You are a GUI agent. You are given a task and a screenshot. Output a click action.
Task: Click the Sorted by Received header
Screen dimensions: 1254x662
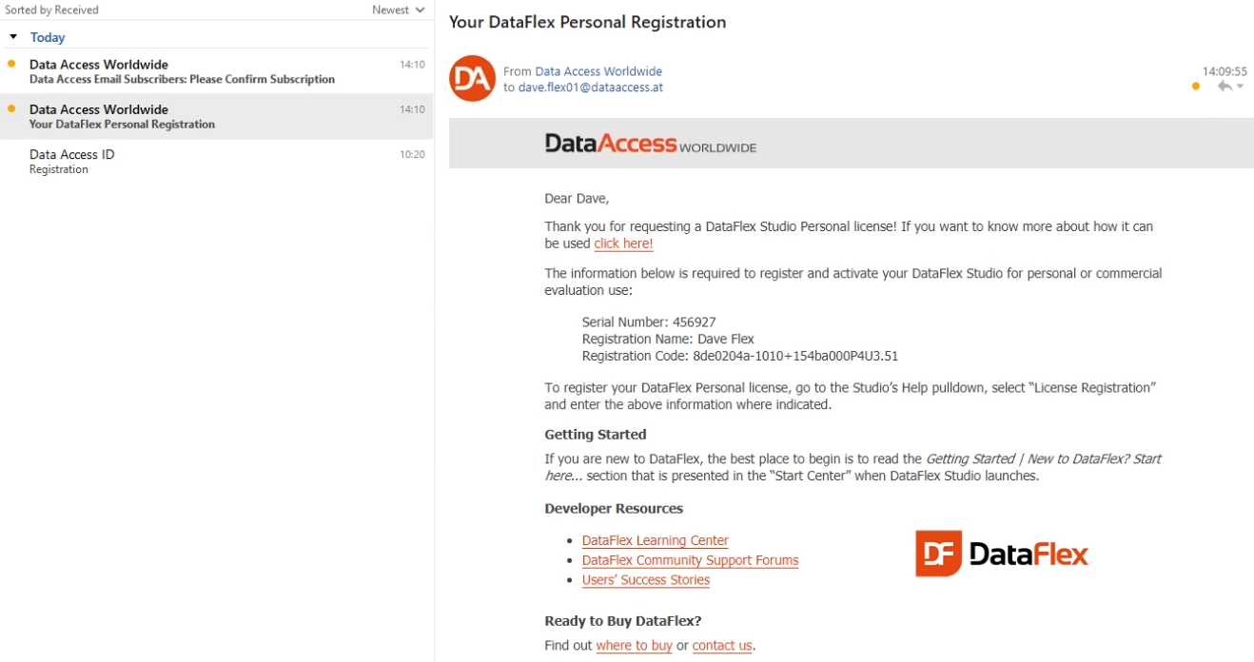pos(52,10)
